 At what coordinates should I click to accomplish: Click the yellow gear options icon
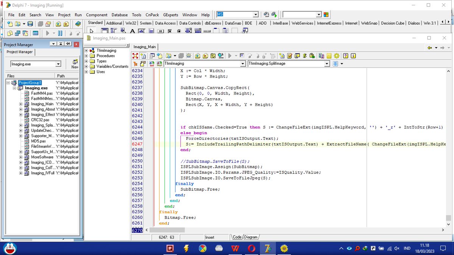[337, 56]
